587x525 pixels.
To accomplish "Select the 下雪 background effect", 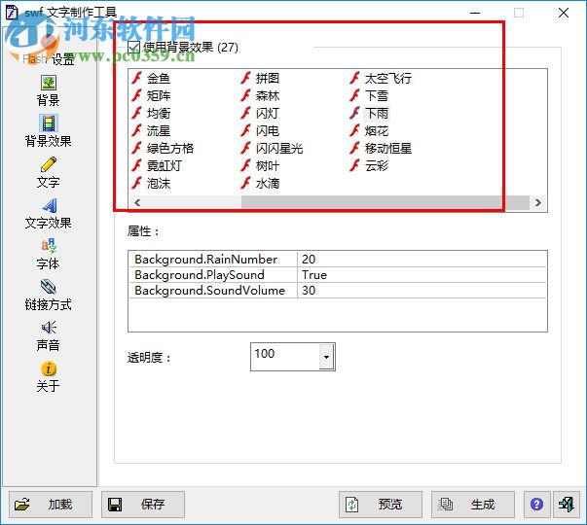I will point(369,95).
